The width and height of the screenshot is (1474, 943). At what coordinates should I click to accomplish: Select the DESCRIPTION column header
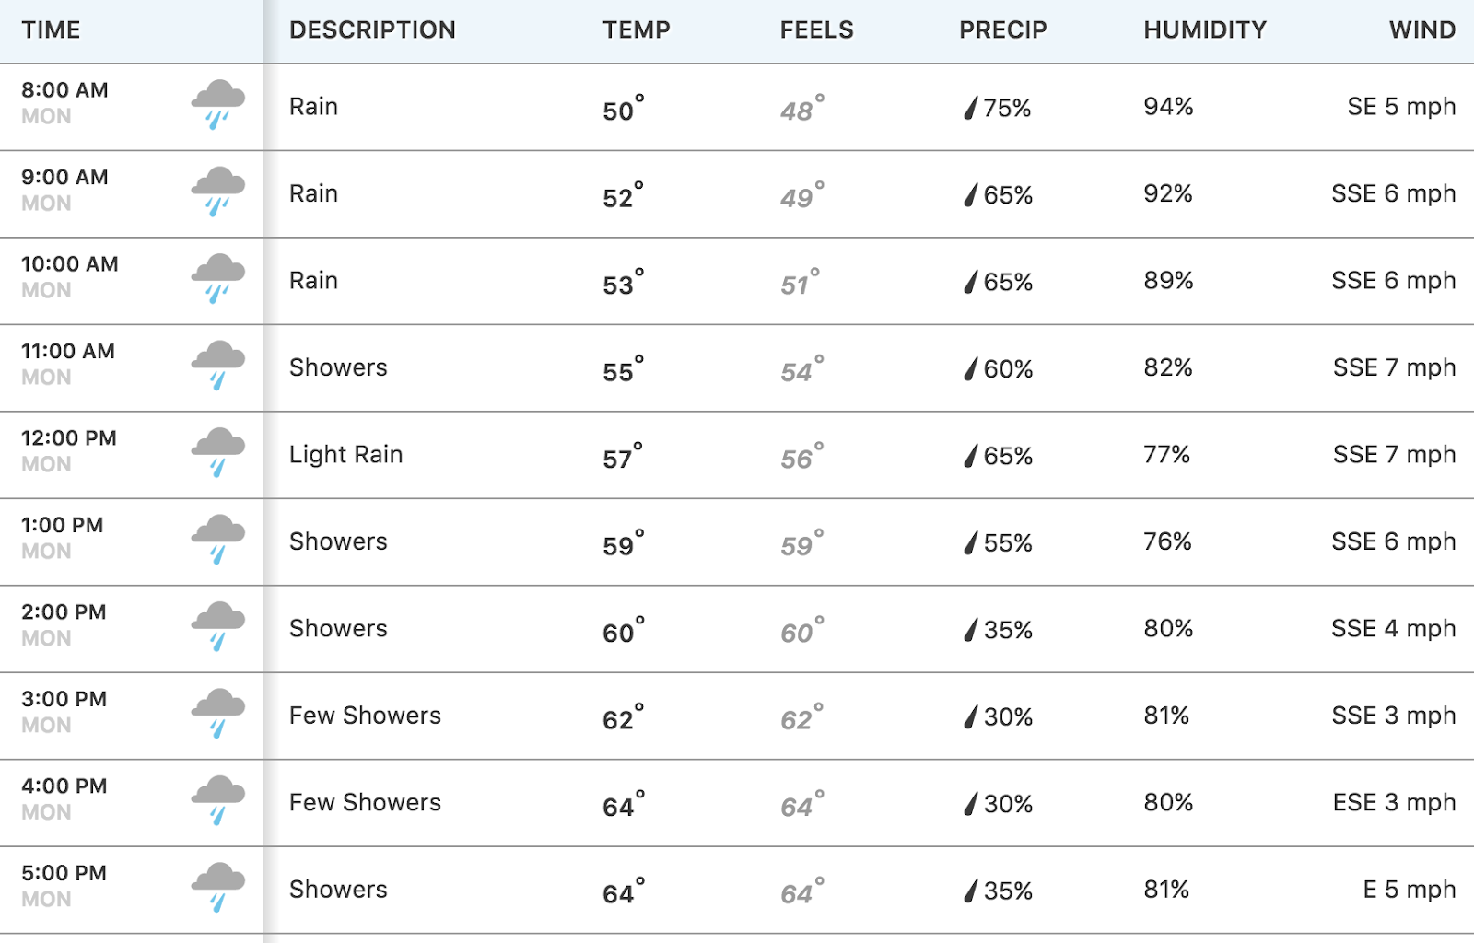point(372,30)
